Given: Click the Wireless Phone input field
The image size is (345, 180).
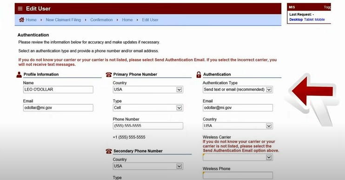Looking at the screenshot, I should (238, 175).
